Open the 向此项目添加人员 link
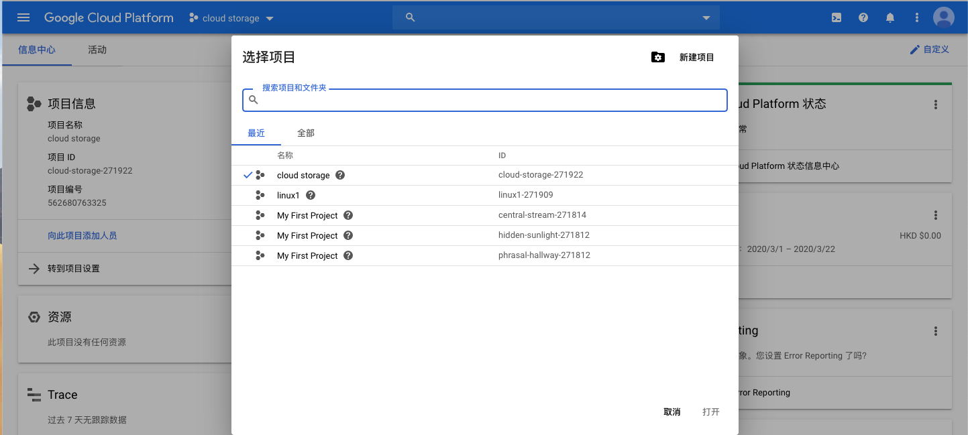 tap(83, 235)
